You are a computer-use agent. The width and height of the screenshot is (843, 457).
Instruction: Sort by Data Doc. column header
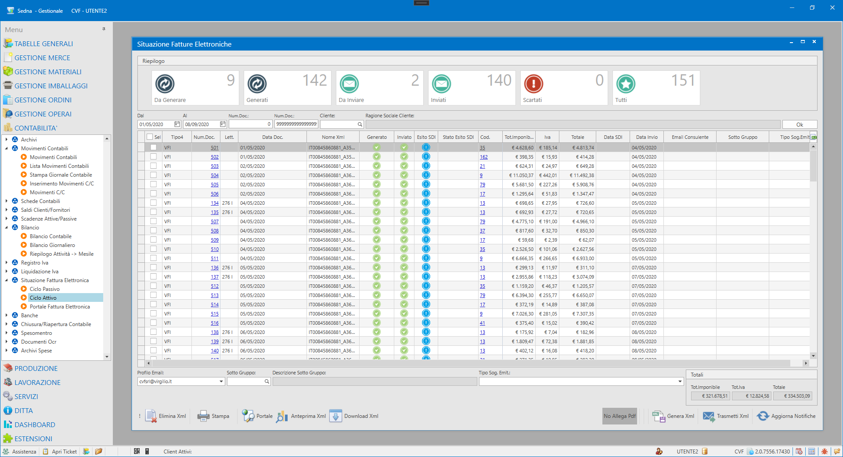(x=272, y=137)
